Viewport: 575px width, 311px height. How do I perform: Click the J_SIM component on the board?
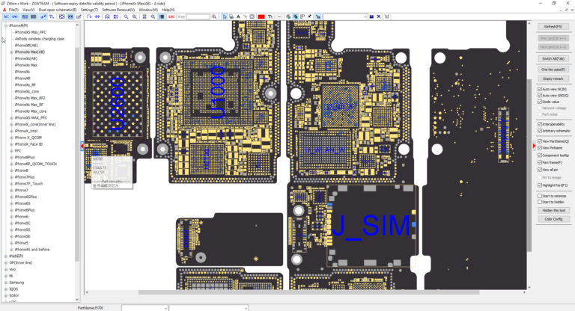pyautogui.click(x=371, y=226)
